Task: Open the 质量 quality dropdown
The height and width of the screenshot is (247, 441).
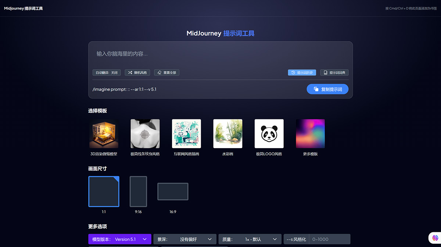Action: point(250,239)
